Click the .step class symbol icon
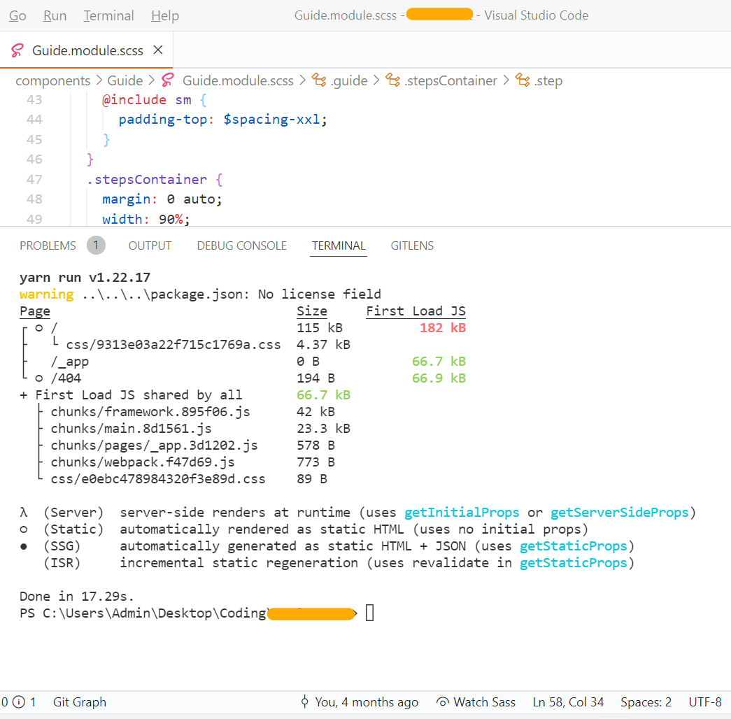The width and height of the screenshot is (731, 719). pos(522,80)
